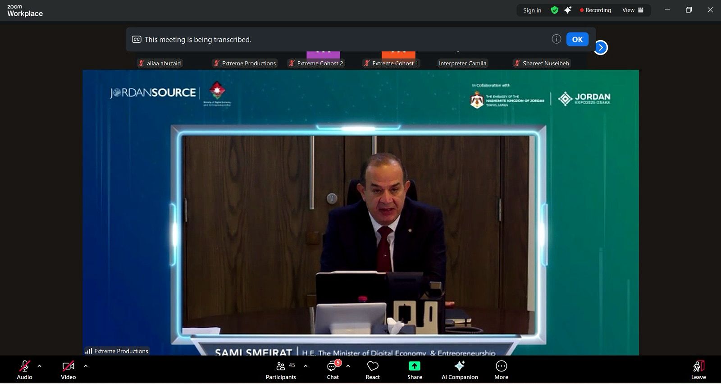This screenshot has width=721, height=384.
Task: Click the green encryption shield icon
Action: coord(555,10)
